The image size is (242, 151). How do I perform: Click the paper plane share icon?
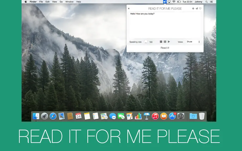[x=197, y=8]
